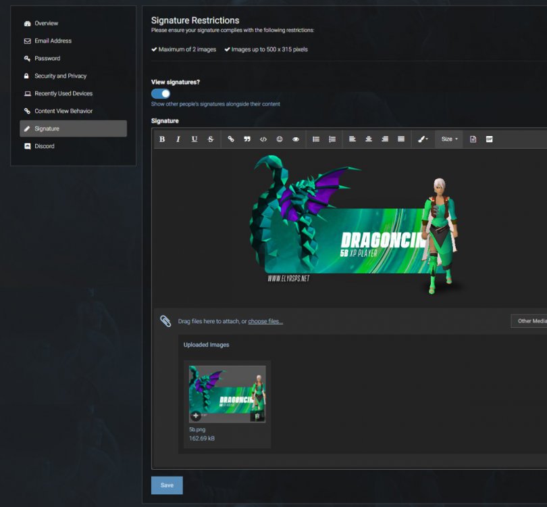This screenshot has width=547, height=507.
Task: Open the emoji picker
Action: coord(280,139)
